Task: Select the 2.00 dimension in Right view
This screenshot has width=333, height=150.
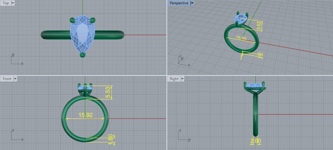Action: click(256, 141)
